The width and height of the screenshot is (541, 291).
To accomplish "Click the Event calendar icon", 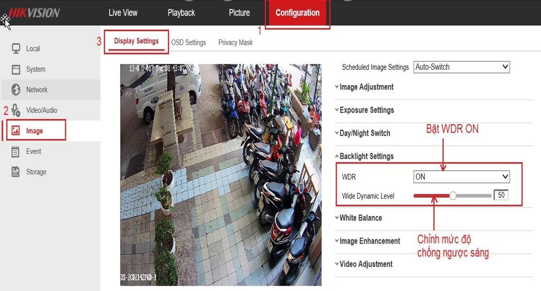I will [16, 151].
